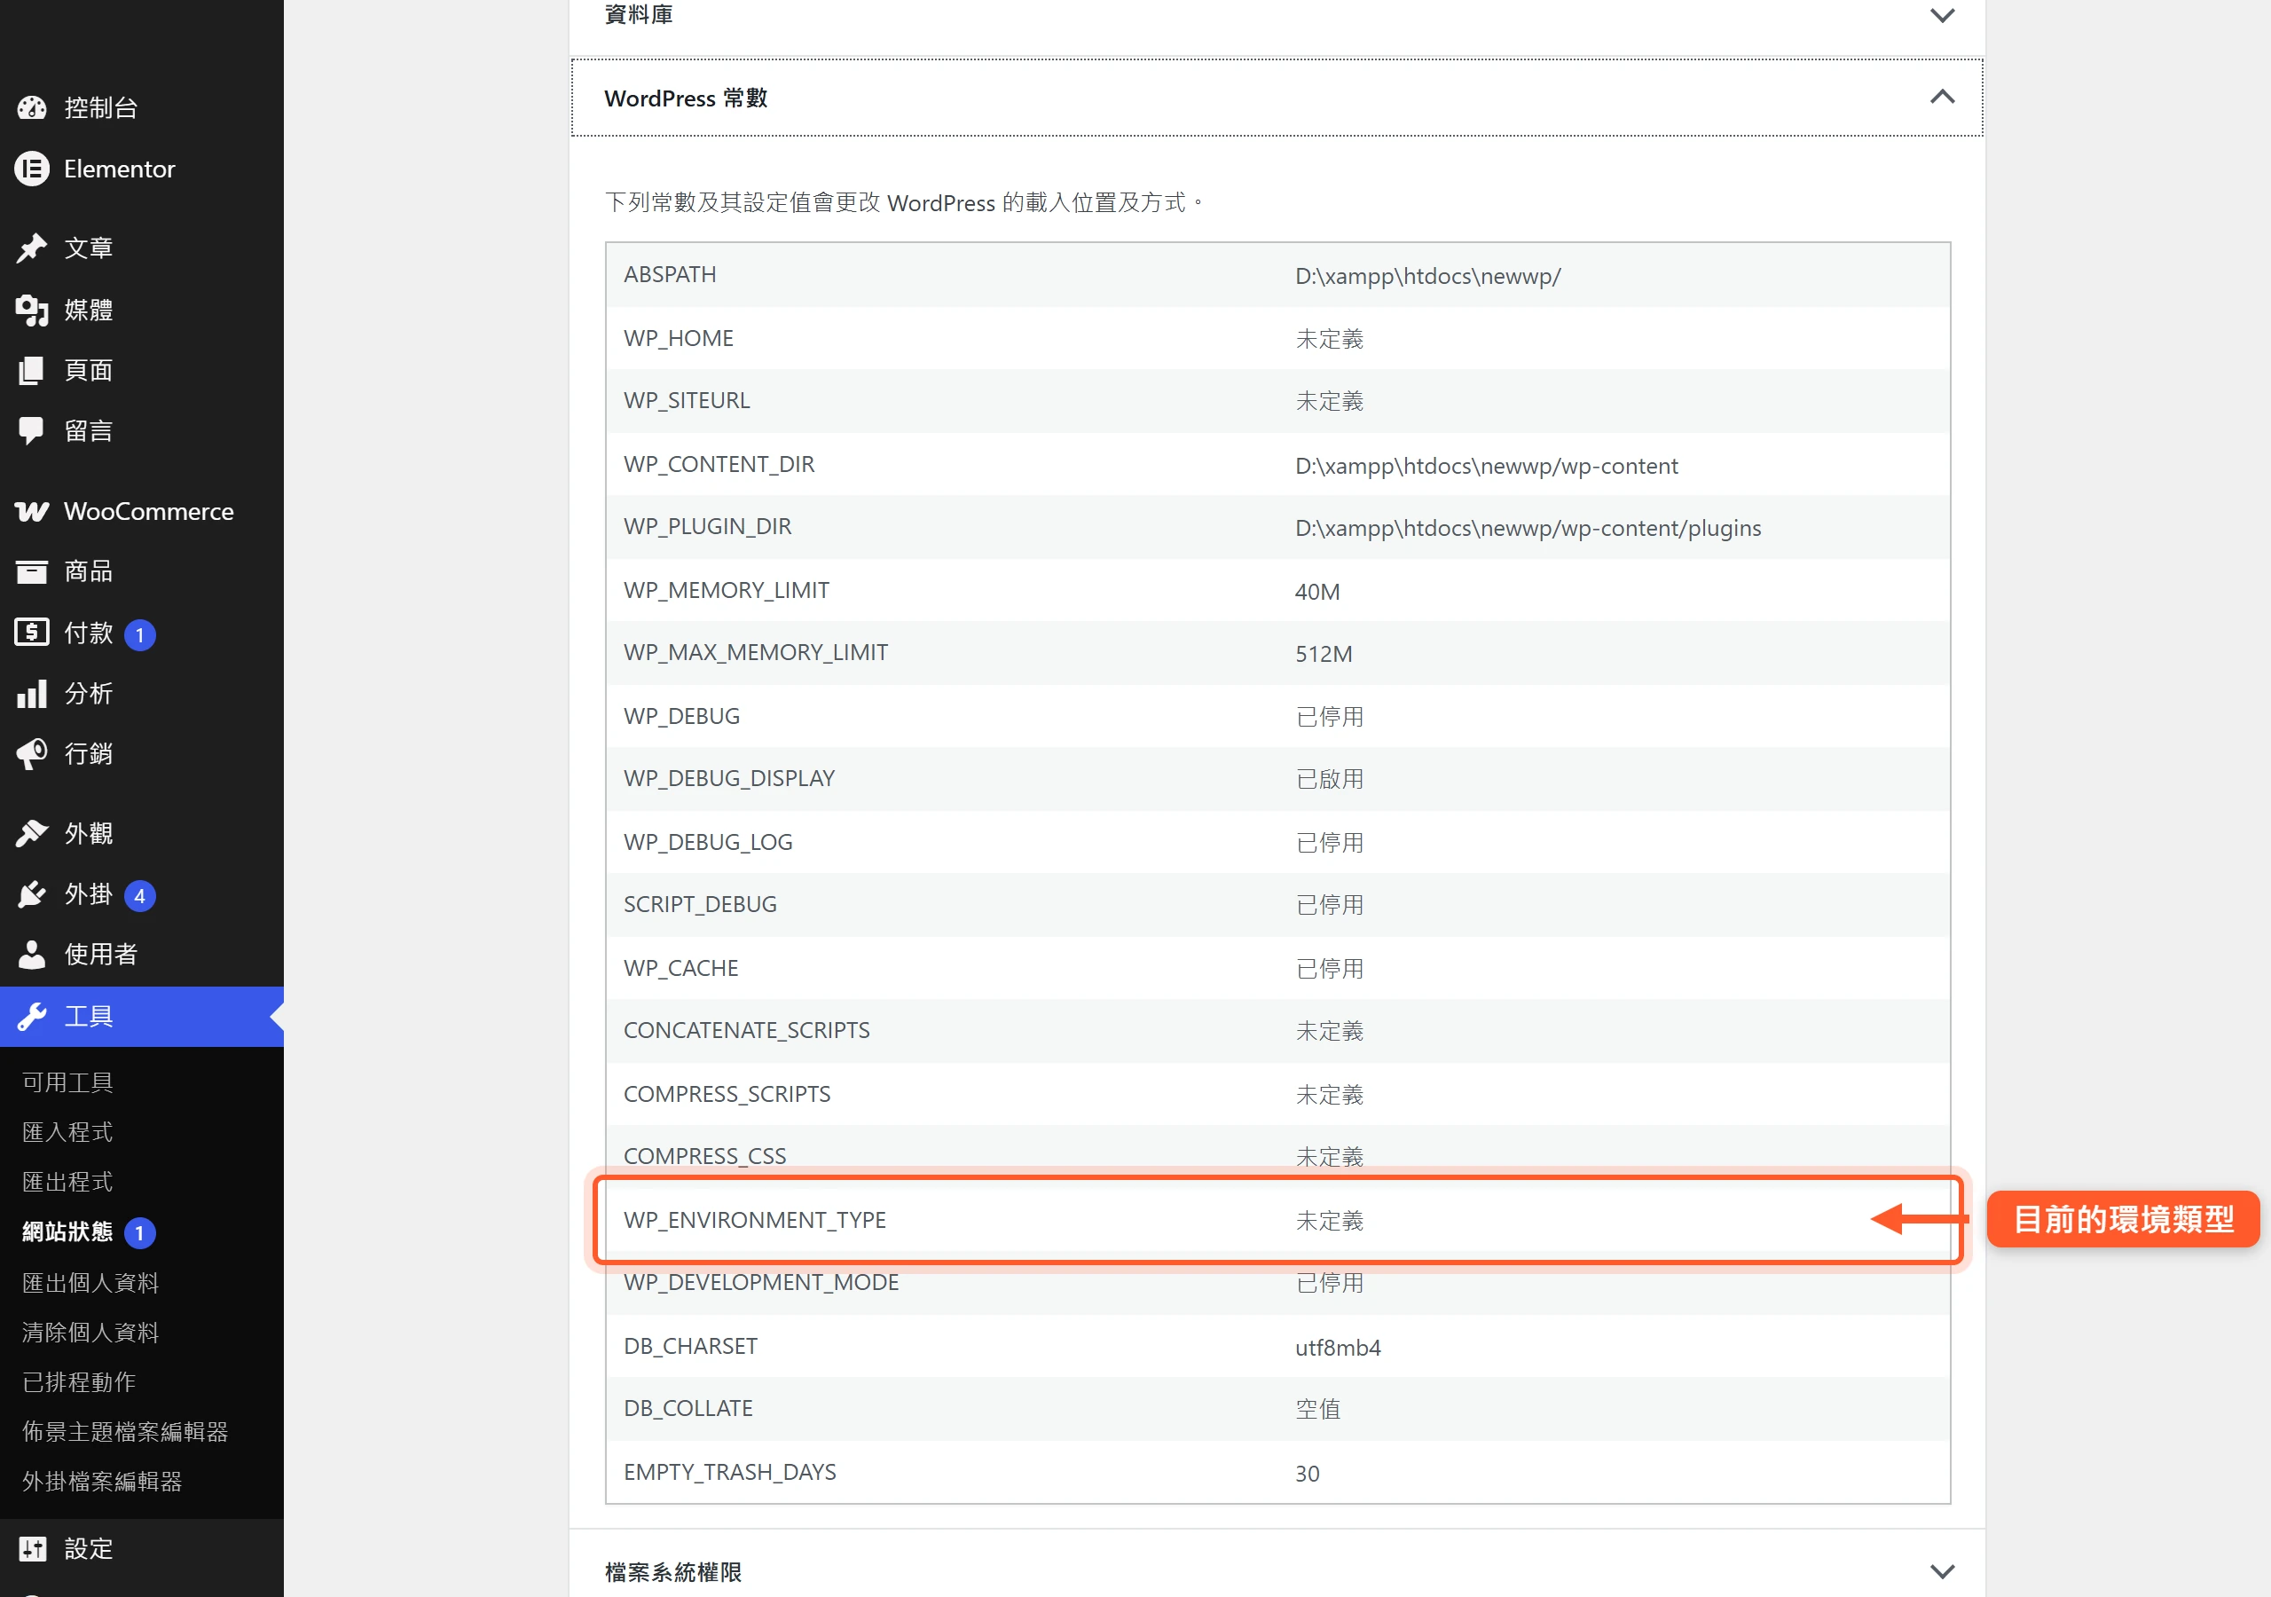Click the 商品 archive box icon

tap(32, 572)
